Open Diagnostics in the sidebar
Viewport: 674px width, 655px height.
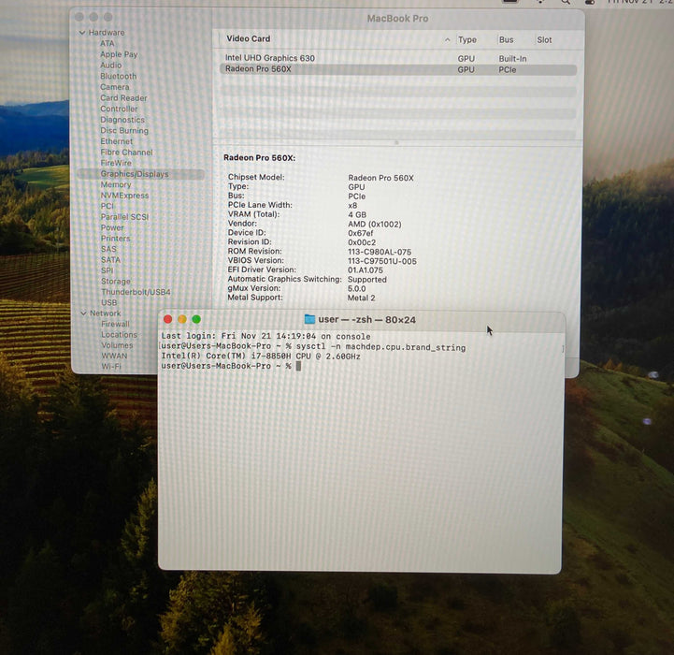[122, 120]
